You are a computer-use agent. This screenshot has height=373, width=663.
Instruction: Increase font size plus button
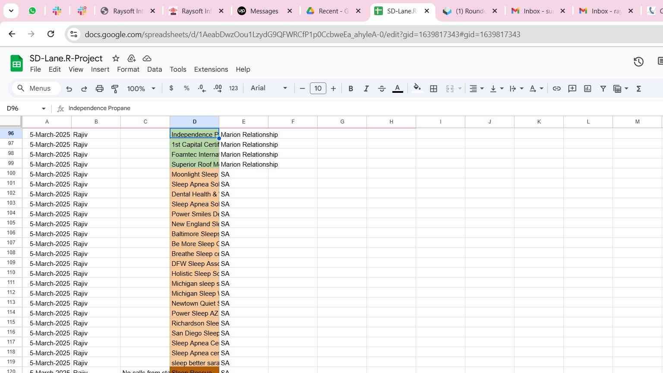333,89
